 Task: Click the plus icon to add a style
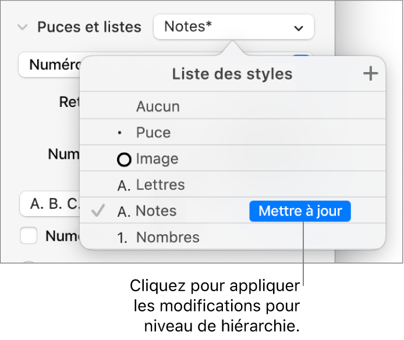(370, 74)
